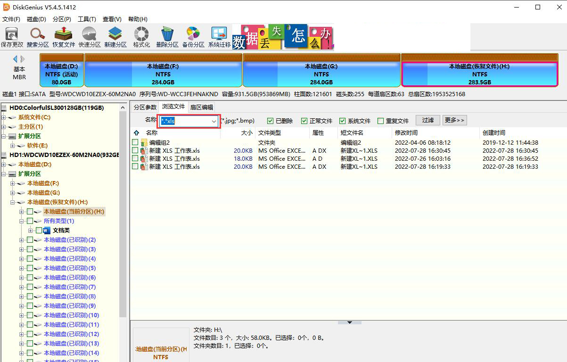Go to the previous disk with the left arrow

click(15, 59)
